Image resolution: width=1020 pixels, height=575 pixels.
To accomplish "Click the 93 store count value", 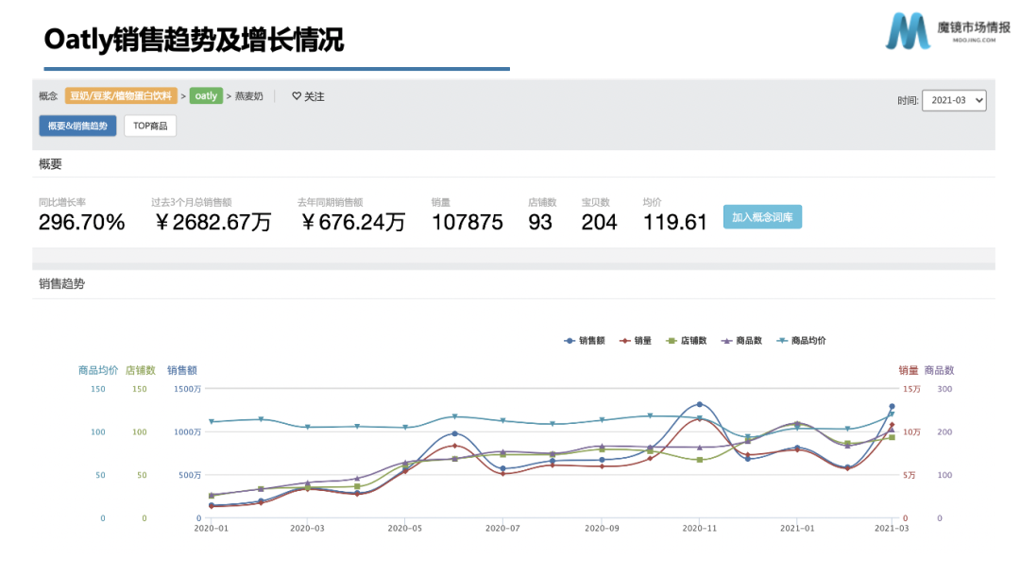I will pos(540,223).
